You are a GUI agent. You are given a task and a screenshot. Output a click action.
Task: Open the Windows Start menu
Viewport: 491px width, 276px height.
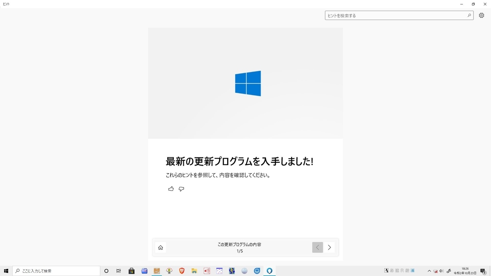(x=6, y=271)
